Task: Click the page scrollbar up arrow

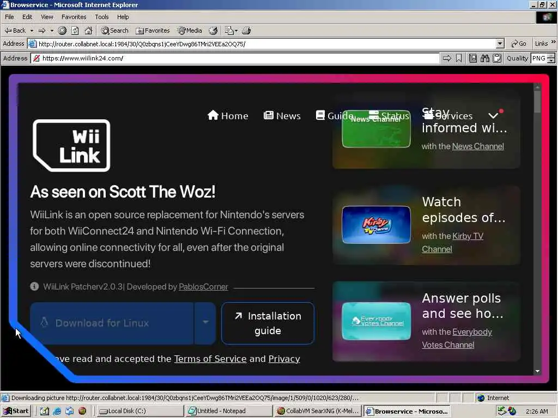Action: (537, 87)
